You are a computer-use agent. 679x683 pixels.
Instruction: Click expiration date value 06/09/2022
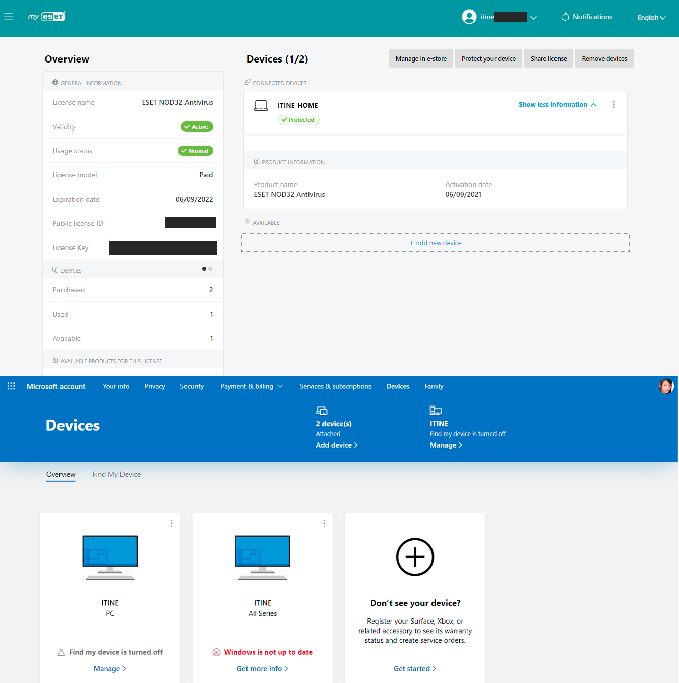194,199
